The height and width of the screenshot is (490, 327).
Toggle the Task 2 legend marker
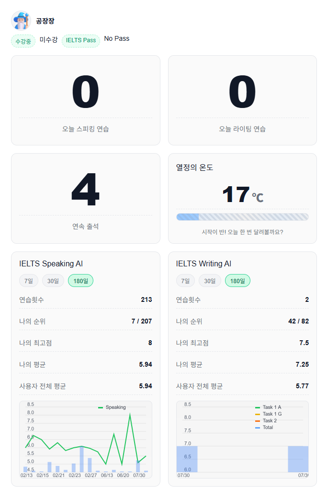(x=258, y=421)
